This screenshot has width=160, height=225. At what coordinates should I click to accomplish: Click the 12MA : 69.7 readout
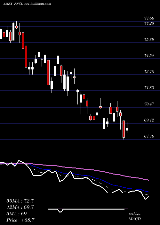tap(20, 207)
